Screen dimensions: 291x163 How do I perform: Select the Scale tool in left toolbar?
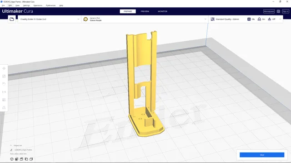pyautogui.click(x=4, y=77)
